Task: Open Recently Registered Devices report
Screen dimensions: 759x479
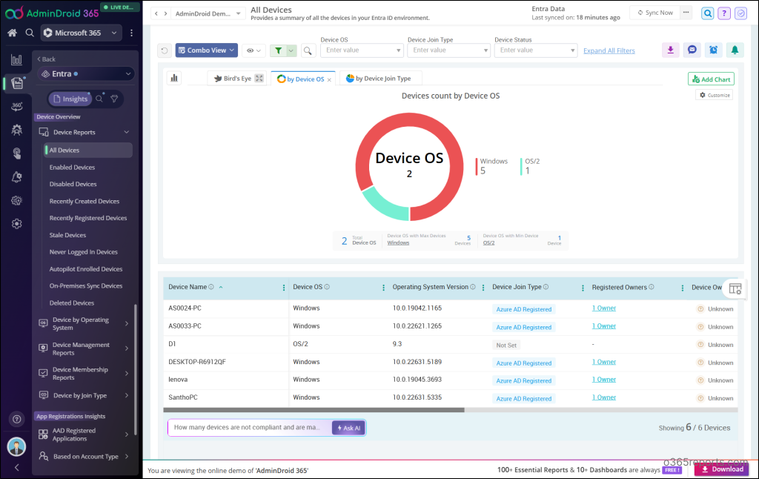Action: click(x=88, y=219)
